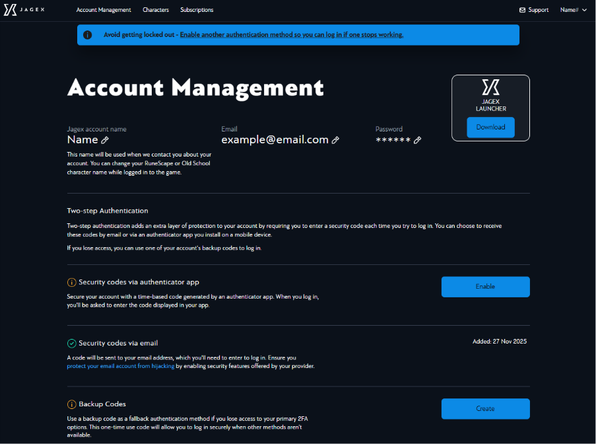
Task: Click the info icon in the blue banner
Action: pos(87,35)
